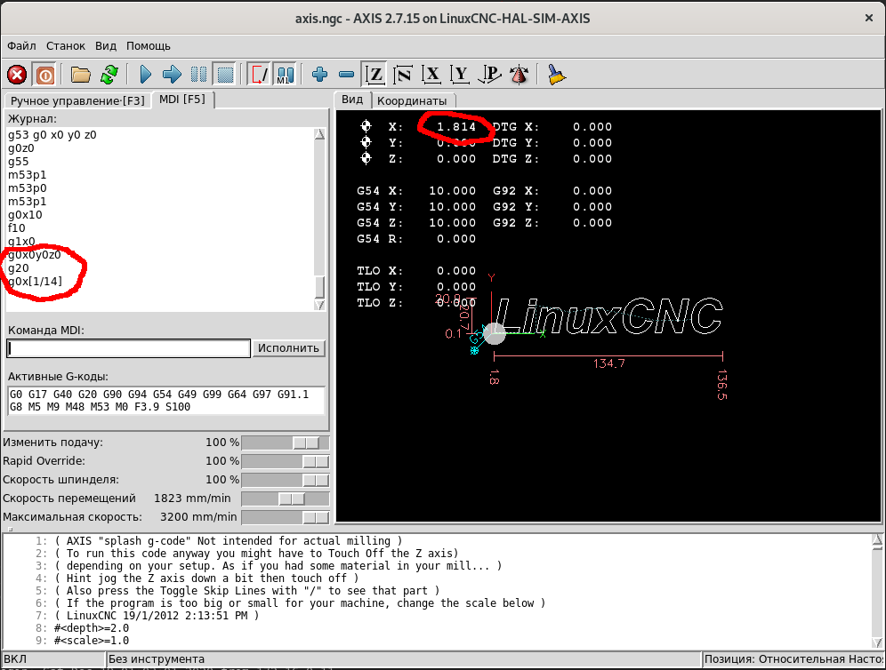Screen dimensions: 886x670
Task: Select the X side view
Action: [x=431, y=75]
